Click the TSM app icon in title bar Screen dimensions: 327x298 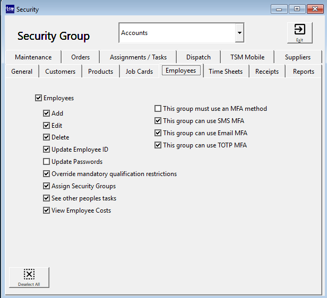tap(10, 9)
